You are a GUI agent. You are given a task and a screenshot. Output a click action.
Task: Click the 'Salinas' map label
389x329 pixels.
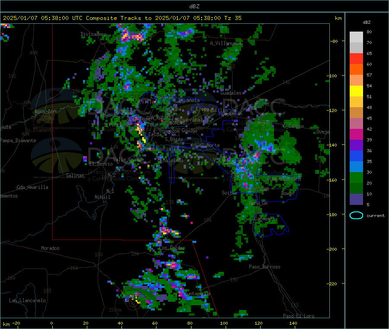(x=75, y=176)
